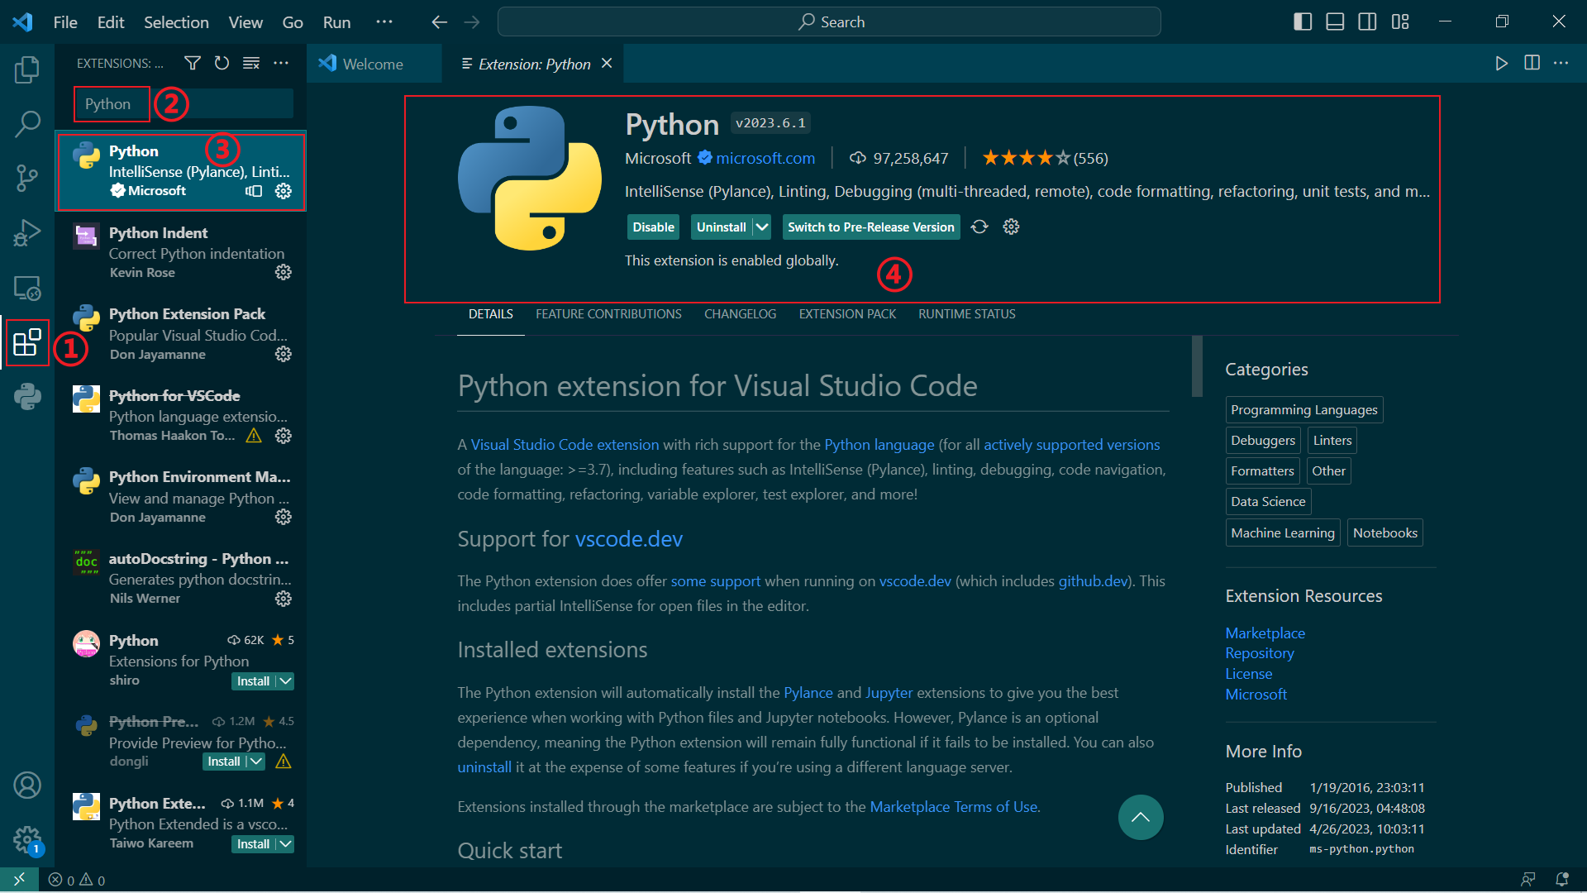Filter extensions using the funnel icon
This screenshot has height=893, width=1587.
(192, 63)
